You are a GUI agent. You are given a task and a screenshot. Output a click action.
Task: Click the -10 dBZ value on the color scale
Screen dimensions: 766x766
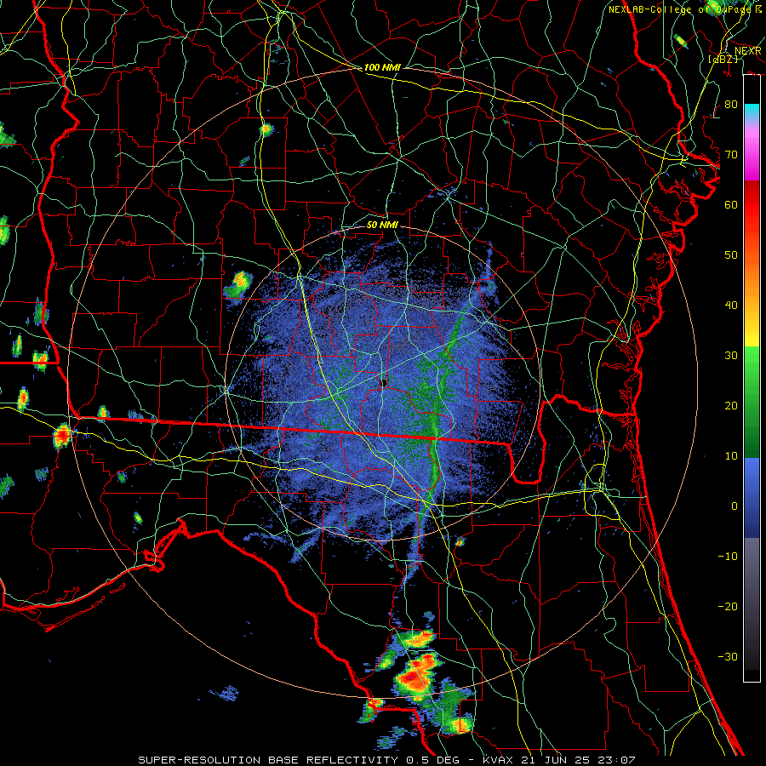click(728, 557)
